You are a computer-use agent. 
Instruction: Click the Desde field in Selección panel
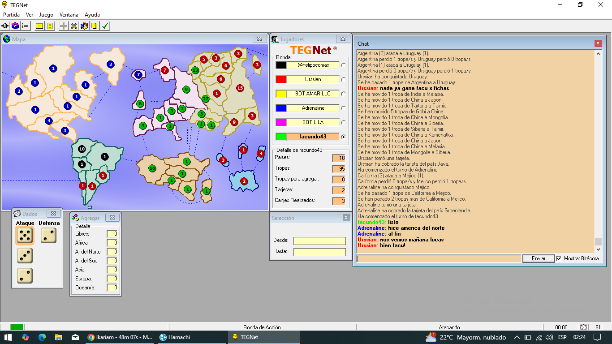pos(319,241)
